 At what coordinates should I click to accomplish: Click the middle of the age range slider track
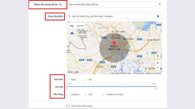pyautogui.click(x=111, y=86)
